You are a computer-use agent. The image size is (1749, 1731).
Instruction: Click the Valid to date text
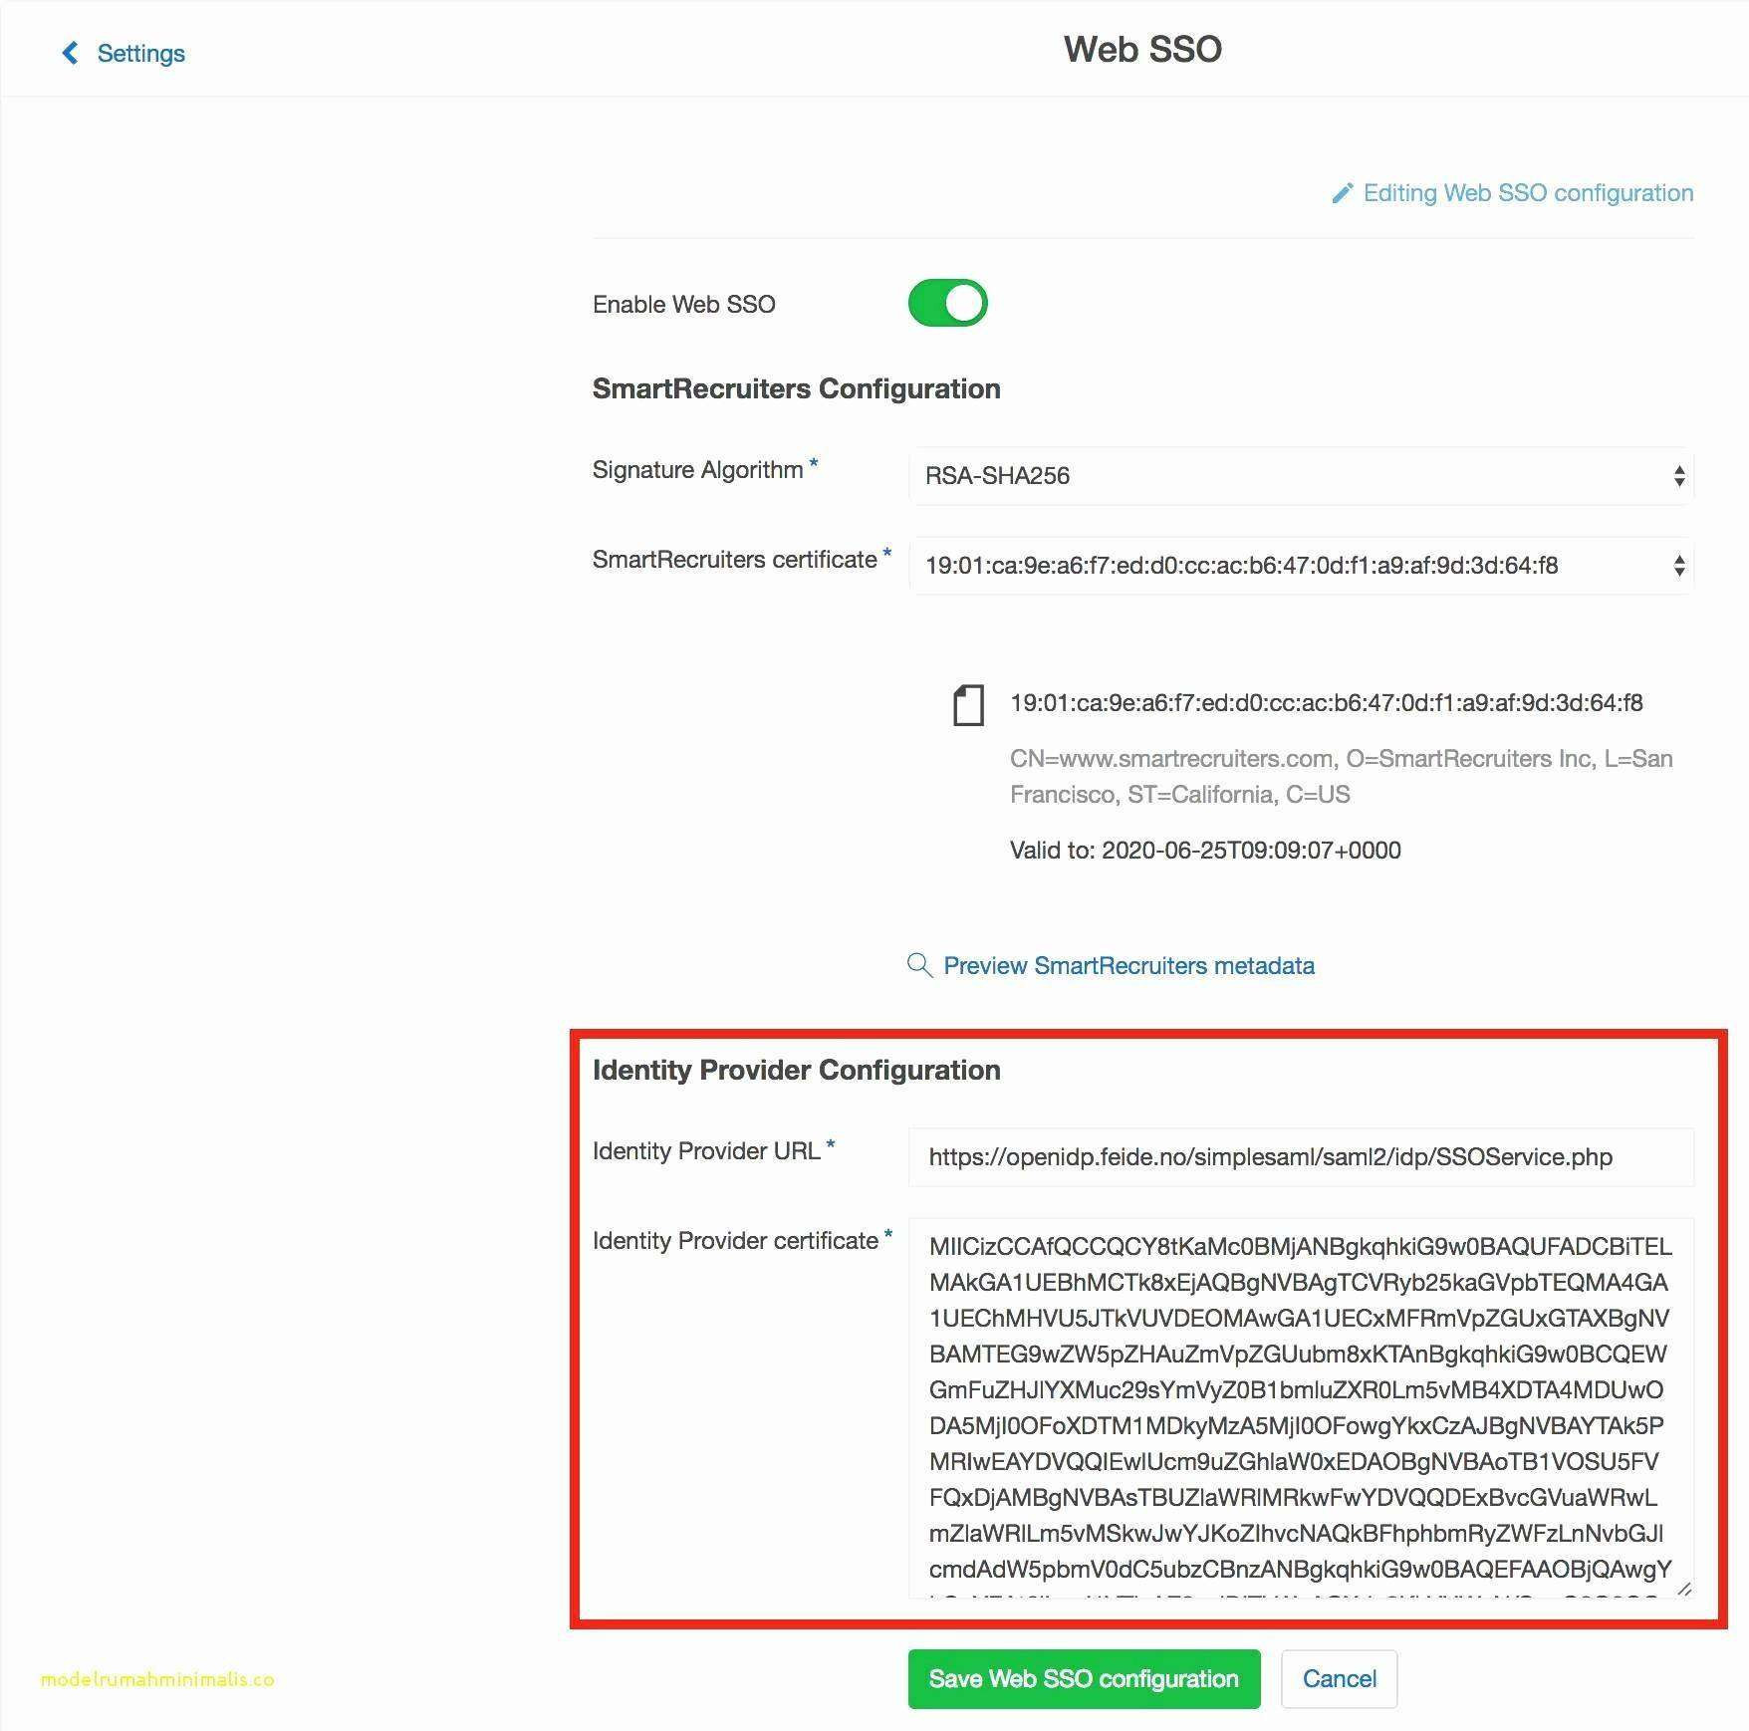(1205, 850)
